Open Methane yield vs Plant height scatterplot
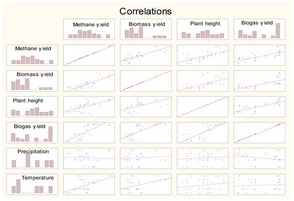294x201 pixels. pyautogui.click(x=203, y=55)
